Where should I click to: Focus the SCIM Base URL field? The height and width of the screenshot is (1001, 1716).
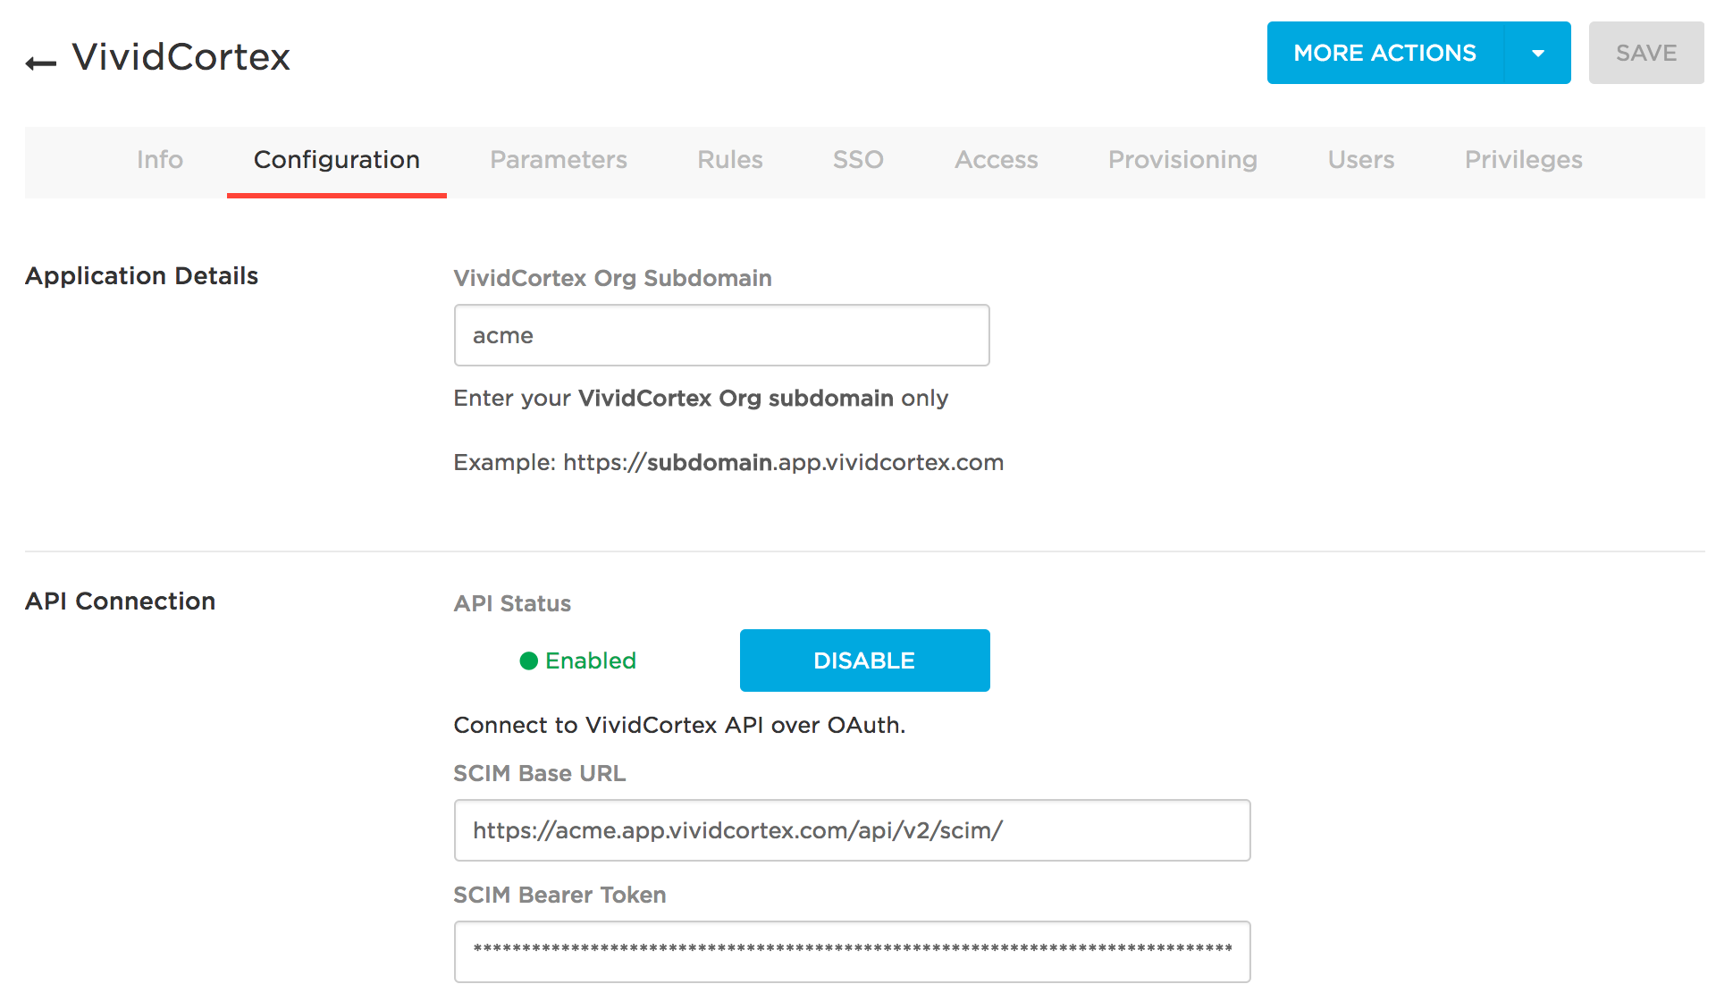pos(853,830)
